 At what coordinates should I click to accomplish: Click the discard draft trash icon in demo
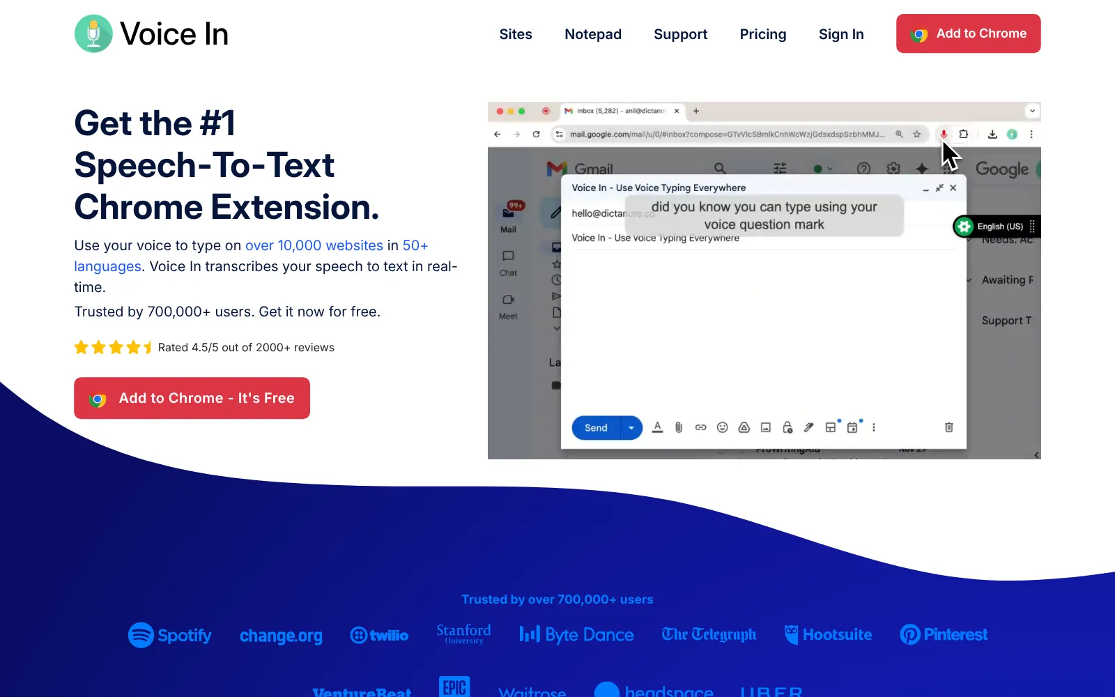pyautogui.click(x=948, y=427)
